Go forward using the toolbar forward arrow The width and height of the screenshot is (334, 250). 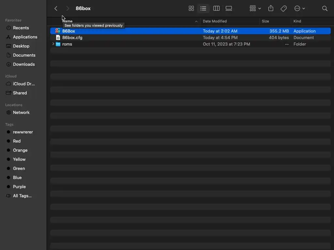click(68, 8)
